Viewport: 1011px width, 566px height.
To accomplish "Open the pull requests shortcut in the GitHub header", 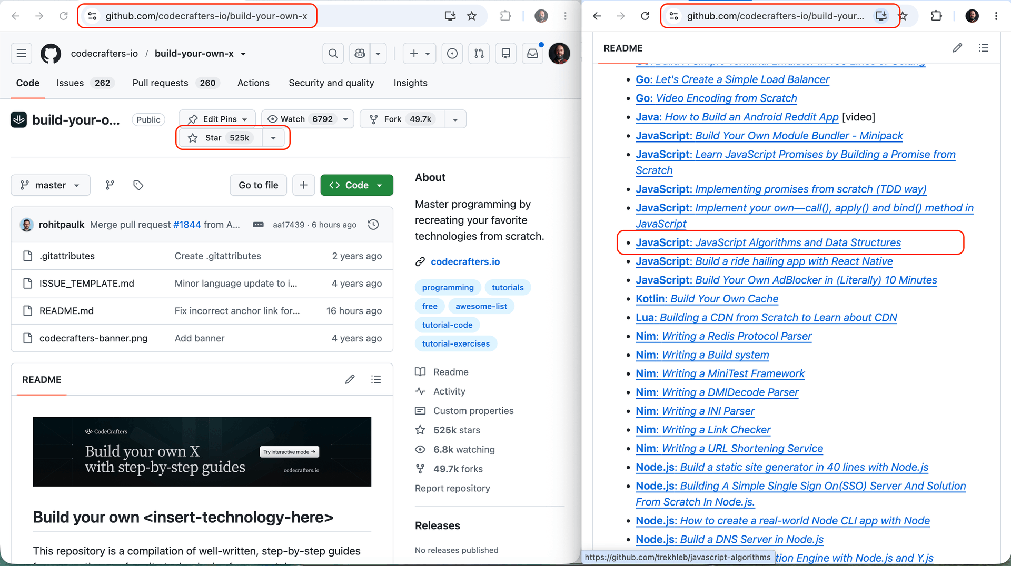I will click(479, 53).
